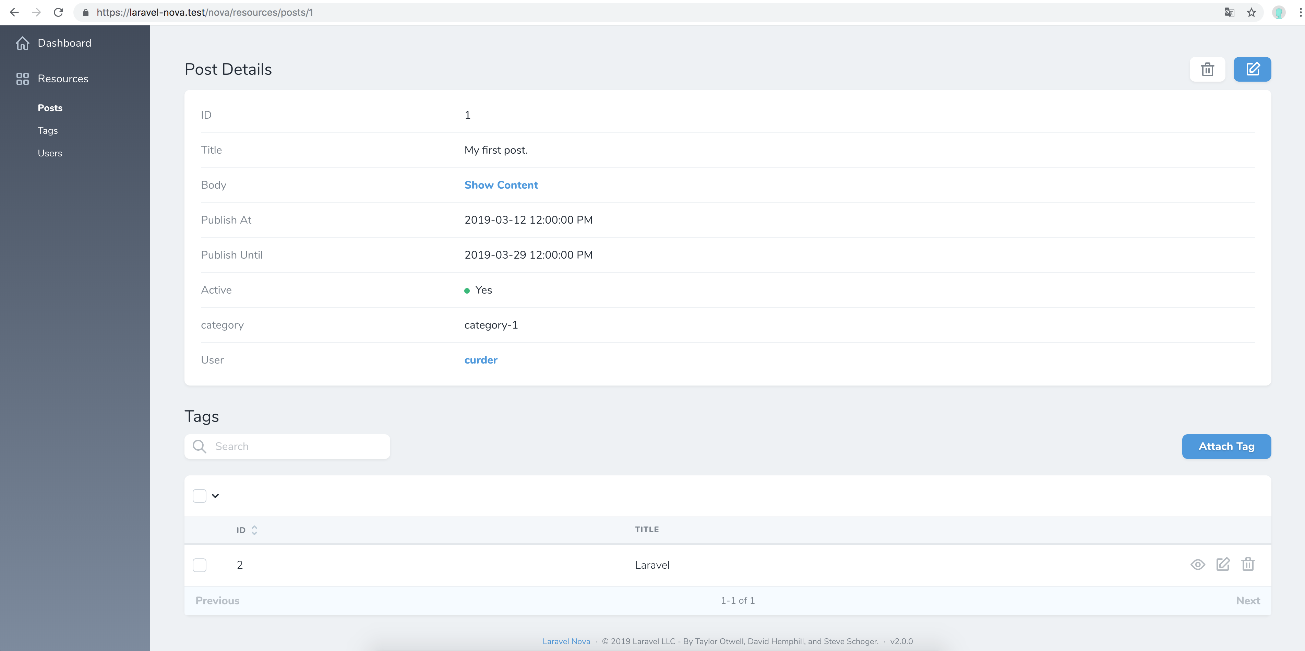Bookmark this page with the star icon
This screenshot has height=651, width=1305.
point(1251,12)
